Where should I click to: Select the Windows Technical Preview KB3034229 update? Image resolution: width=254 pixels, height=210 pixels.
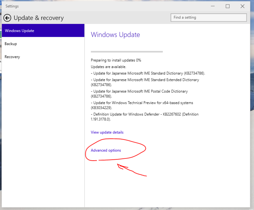click(142, 105)
